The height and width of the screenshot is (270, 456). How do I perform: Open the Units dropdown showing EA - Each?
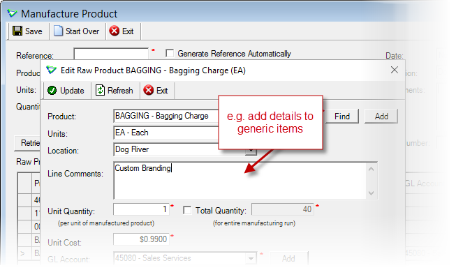(x=166, y=133)
